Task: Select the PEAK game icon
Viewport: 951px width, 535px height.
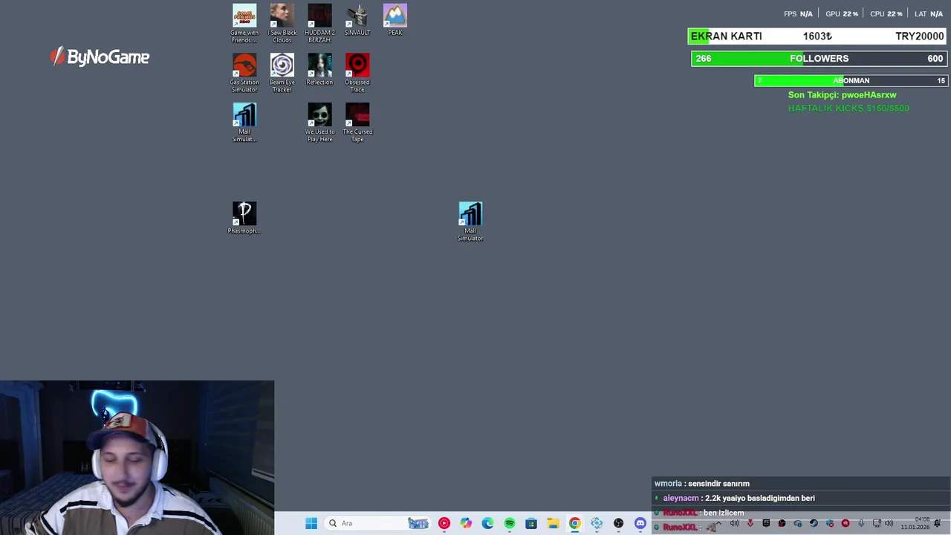Action: (x=395, y=20)
